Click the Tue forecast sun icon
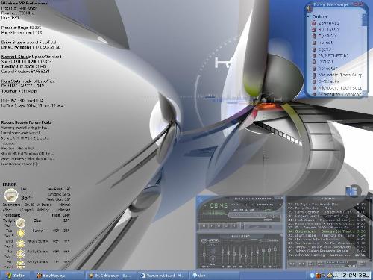This screenshot has height=280, width=373. 21,233
